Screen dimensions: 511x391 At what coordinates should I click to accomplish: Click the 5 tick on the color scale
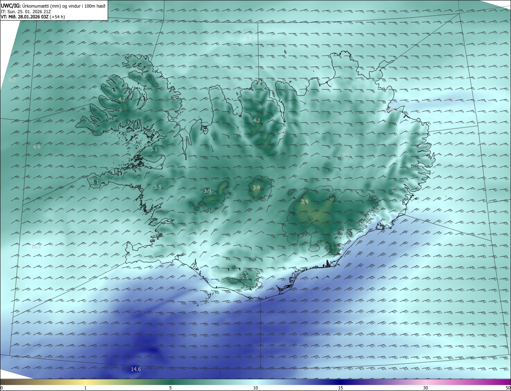170,388
